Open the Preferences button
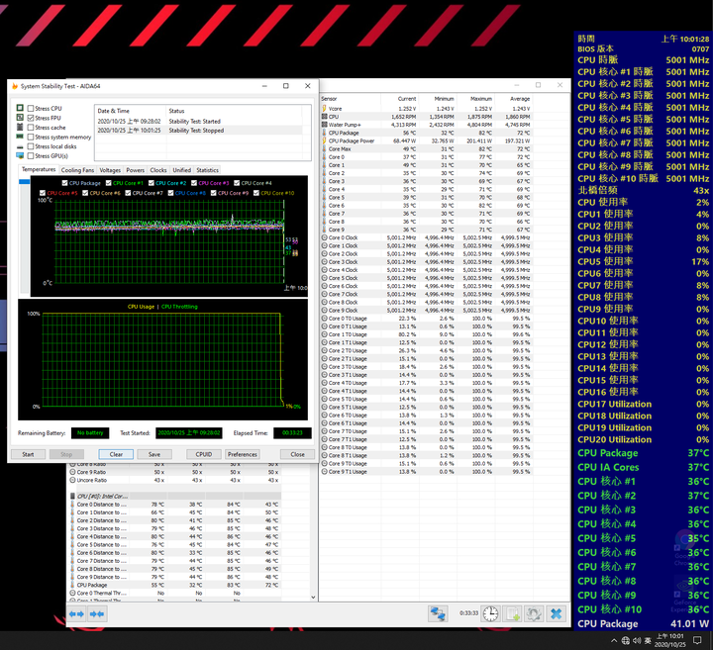The height and width of the screenshot is (650, 713). pos(243,454)
